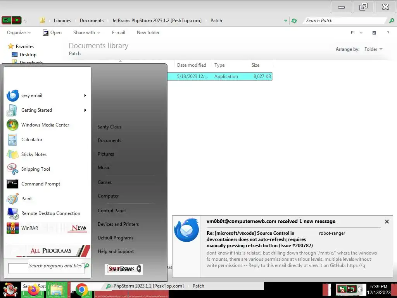
Task: Click the search magnifier icon in Explorer
Action: pyautogui.click(x=392, y=21)
